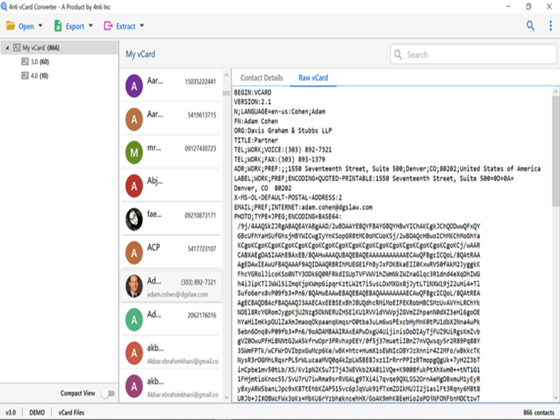
Task: Click the magnifier icon inside the search bar
Action: point(398,55)
